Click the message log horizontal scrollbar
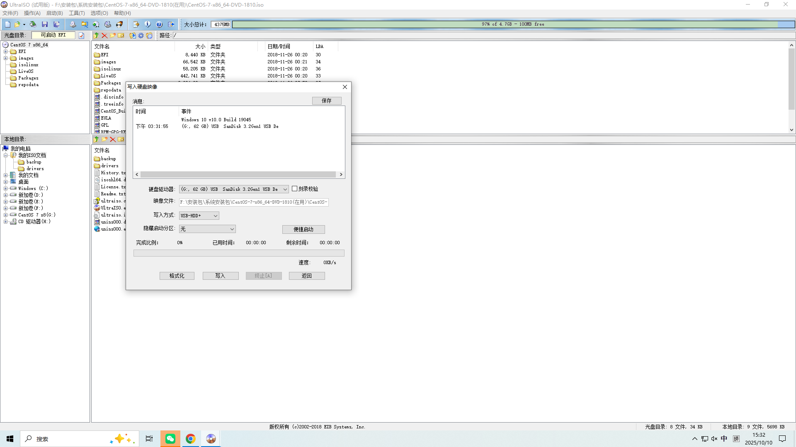The image size is (796, 447). 238,175
